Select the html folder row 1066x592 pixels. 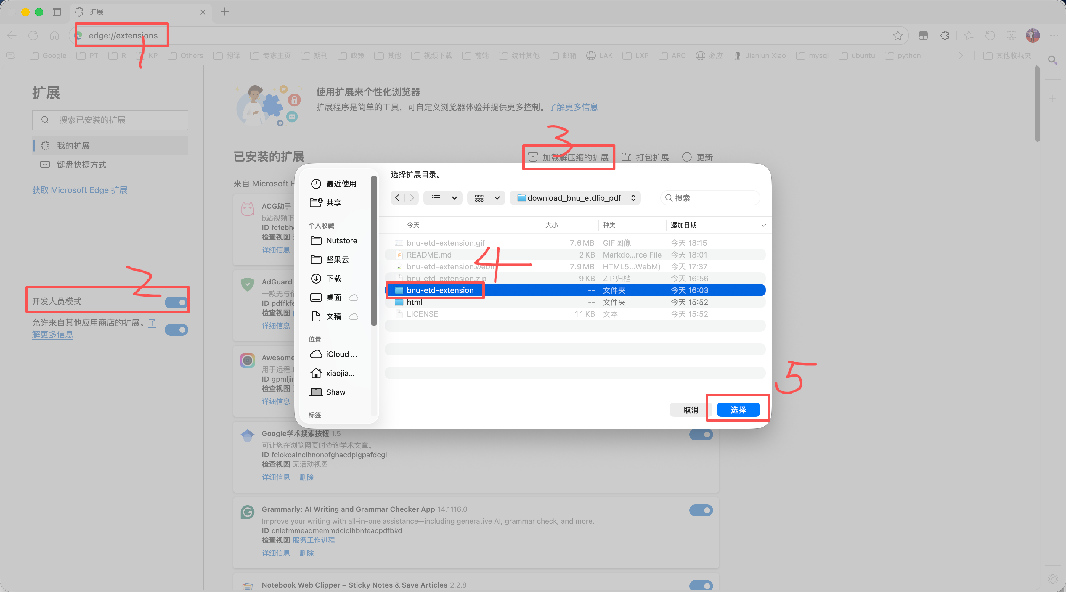[x=575, y=302]
